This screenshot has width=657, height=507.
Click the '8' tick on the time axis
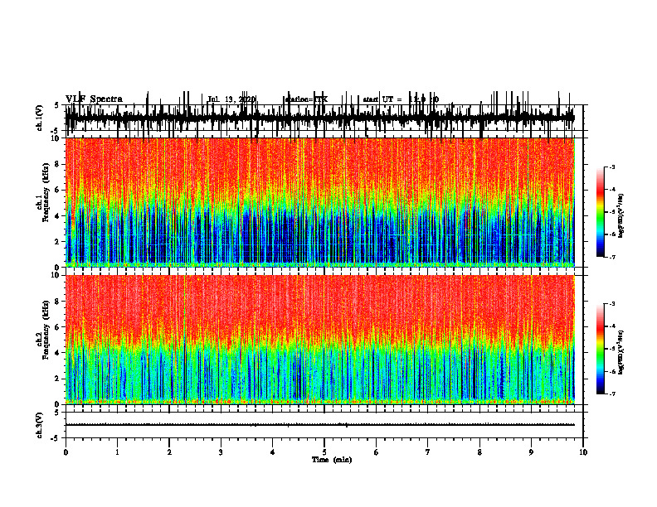coord(479,452)
